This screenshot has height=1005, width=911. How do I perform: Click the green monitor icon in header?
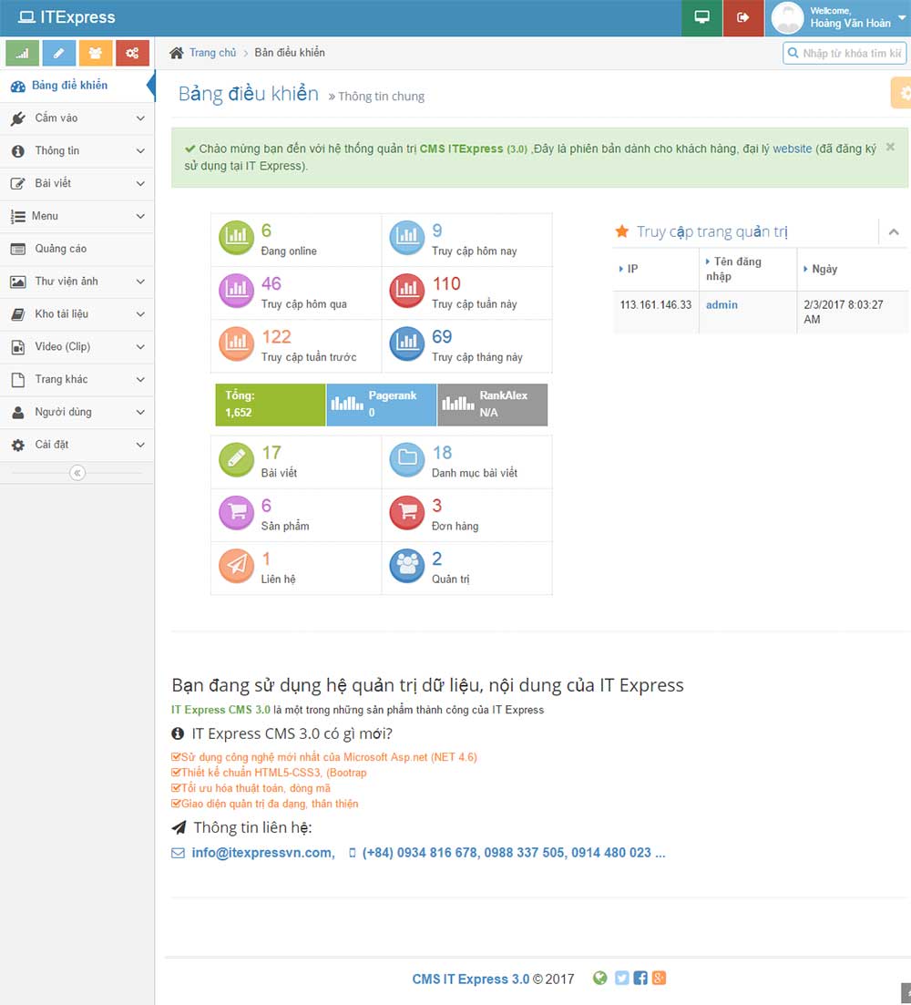[702, 18]
